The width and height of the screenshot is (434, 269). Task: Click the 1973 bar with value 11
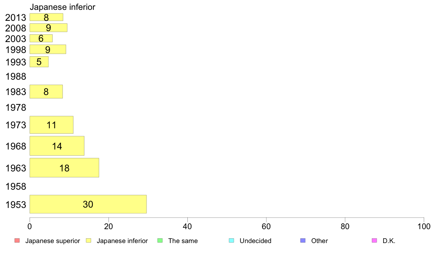[x=52, y=125]
